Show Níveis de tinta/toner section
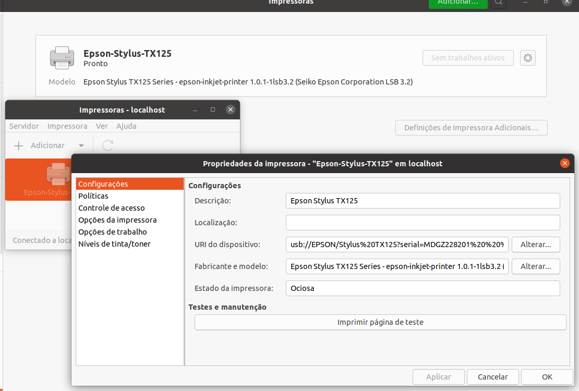Screen dimensions: 579x391 click(x=130, y=244)
